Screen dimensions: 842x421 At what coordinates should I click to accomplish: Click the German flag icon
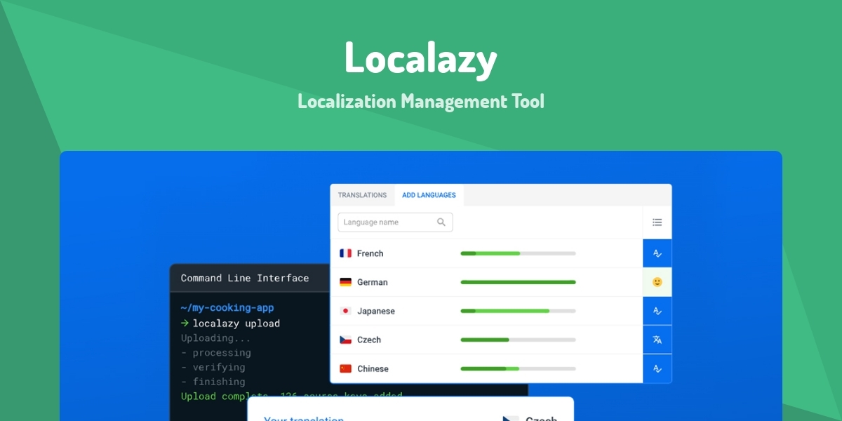click(x=345, y=282)
